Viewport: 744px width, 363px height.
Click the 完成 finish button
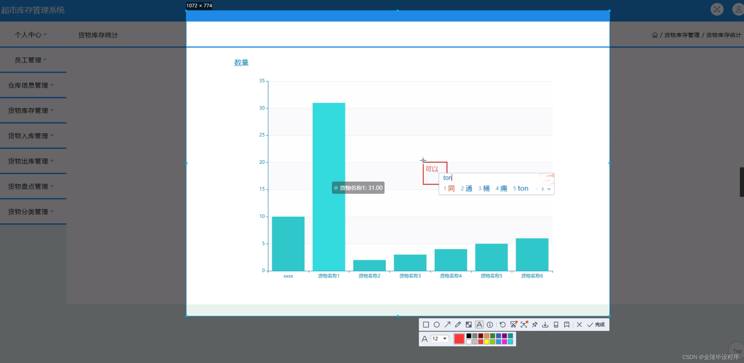(596, 325)
